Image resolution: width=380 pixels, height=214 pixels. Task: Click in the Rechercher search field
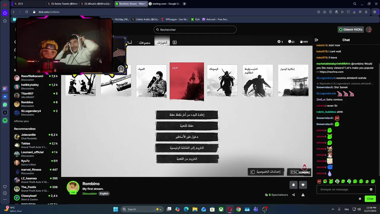pyautogui.click(x=195, y=29)
